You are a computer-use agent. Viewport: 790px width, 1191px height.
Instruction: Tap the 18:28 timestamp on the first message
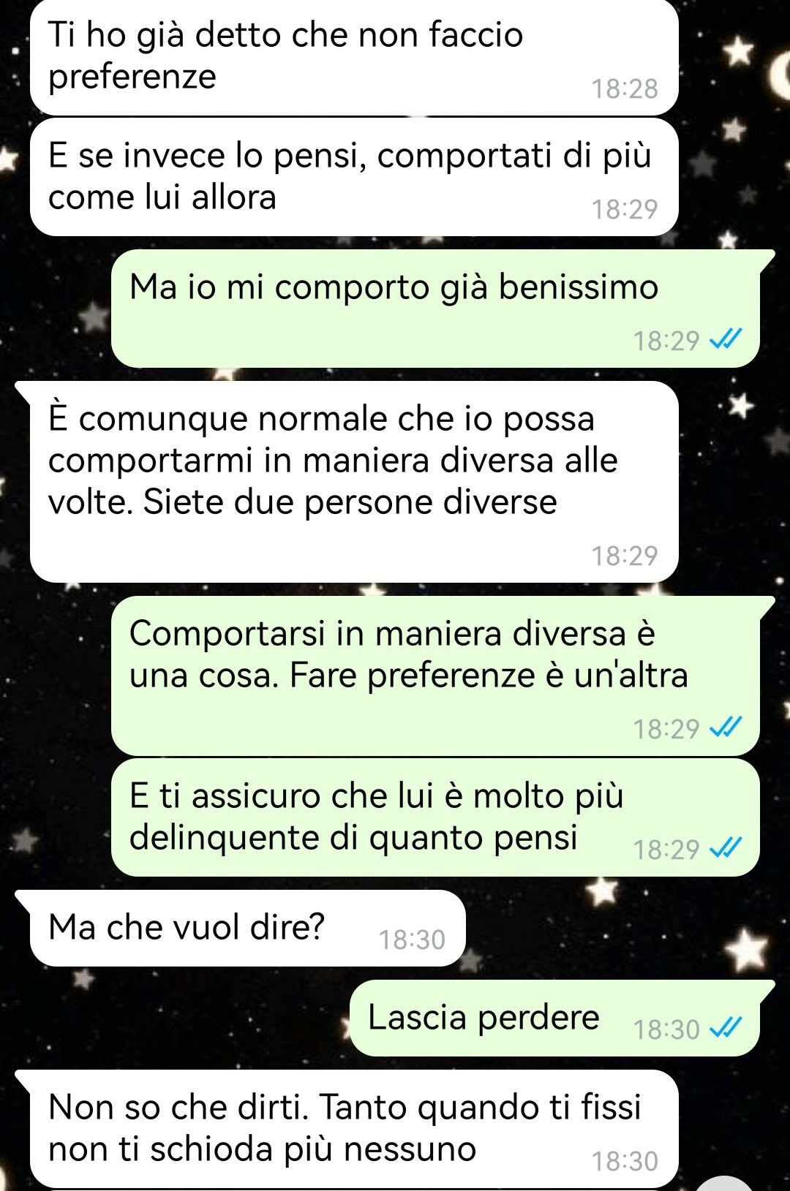click(x=625, y=88)
